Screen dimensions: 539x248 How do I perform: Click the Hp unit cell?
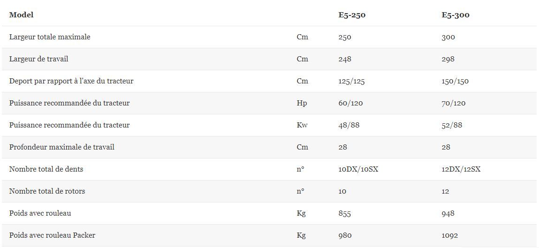tap(302, 103)
